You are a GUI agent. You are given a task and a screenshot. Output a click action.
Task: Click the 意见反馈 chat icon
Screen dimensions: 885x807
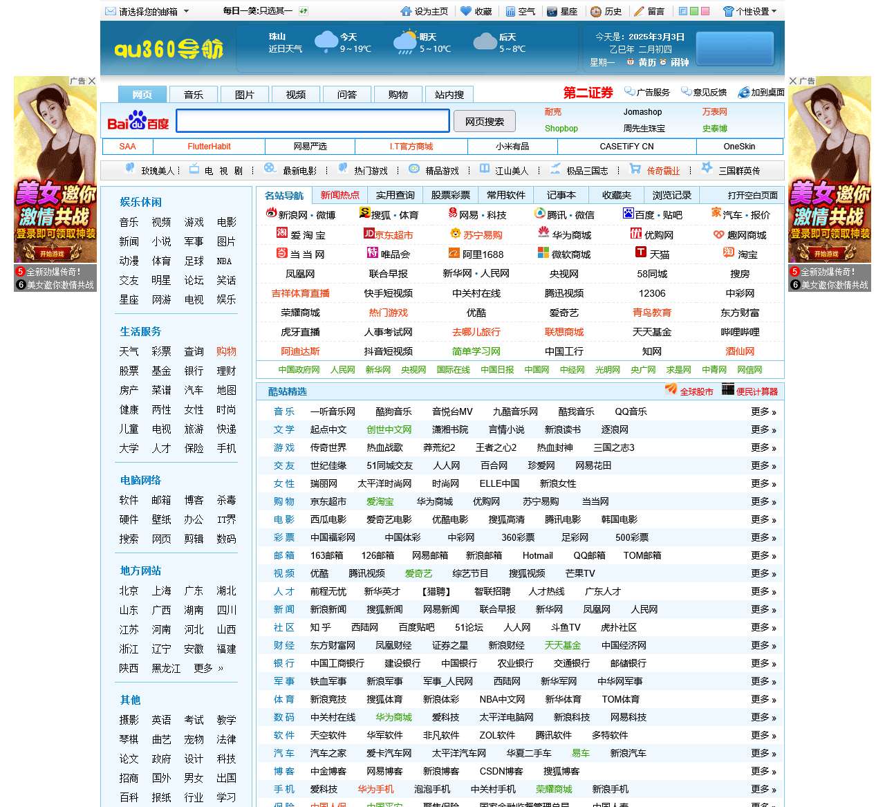[686, 91]
